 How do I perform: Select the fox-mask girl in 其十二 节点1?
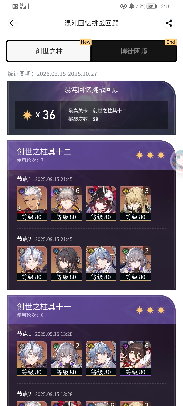(101, 204)
